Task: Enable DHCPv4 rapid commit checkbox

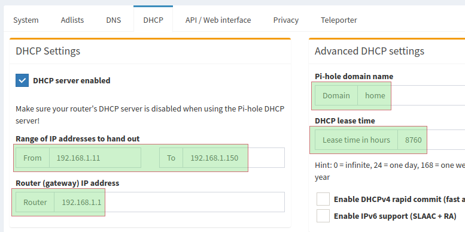Action: click(x=323, y=199)
